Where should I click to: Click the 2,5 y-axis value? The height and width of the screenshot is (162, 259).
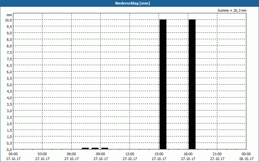[9, 117]
